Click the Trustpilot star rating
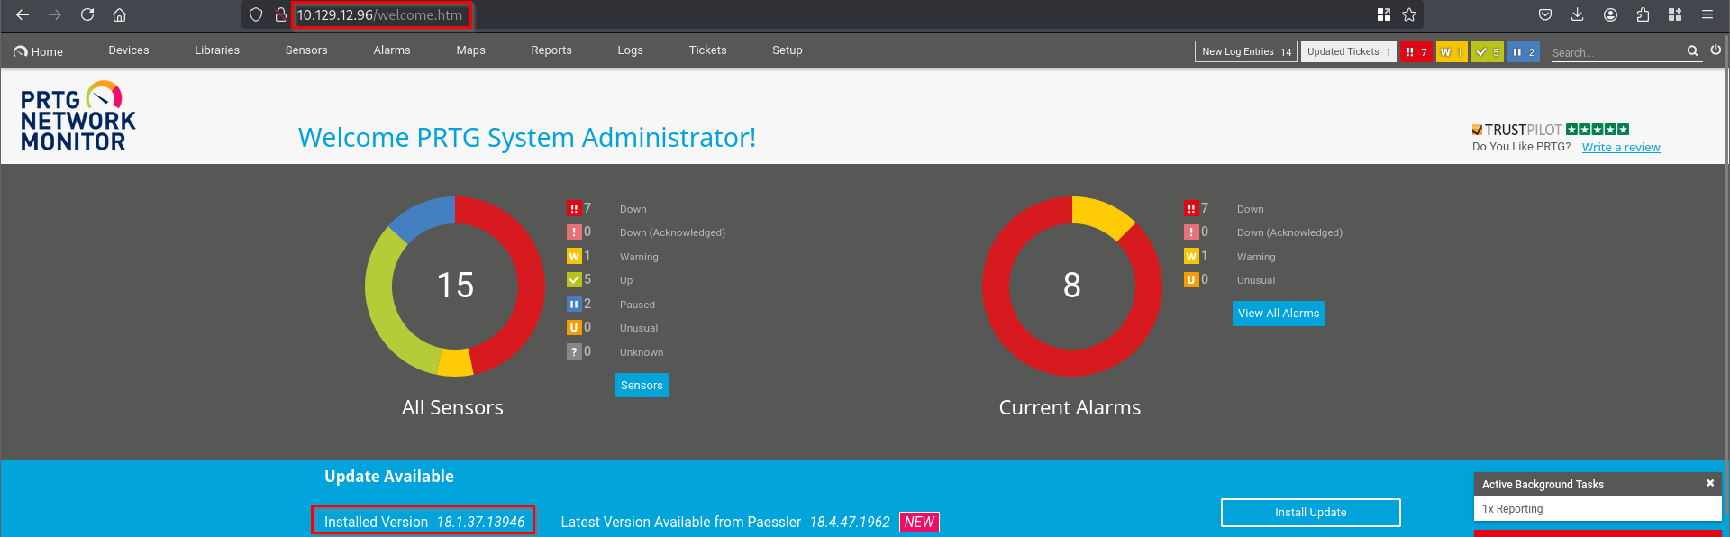This screenshot has width=1730, height=537. point(1598,130)
